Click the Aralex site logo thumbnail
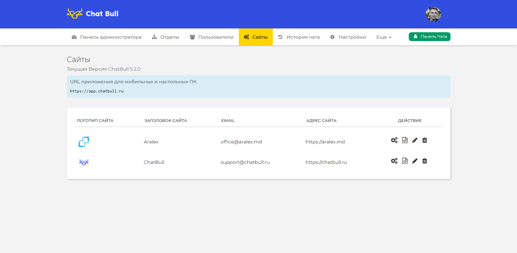Image resolution: width=517 pixels, height=253 pixels. coord(84,142)
